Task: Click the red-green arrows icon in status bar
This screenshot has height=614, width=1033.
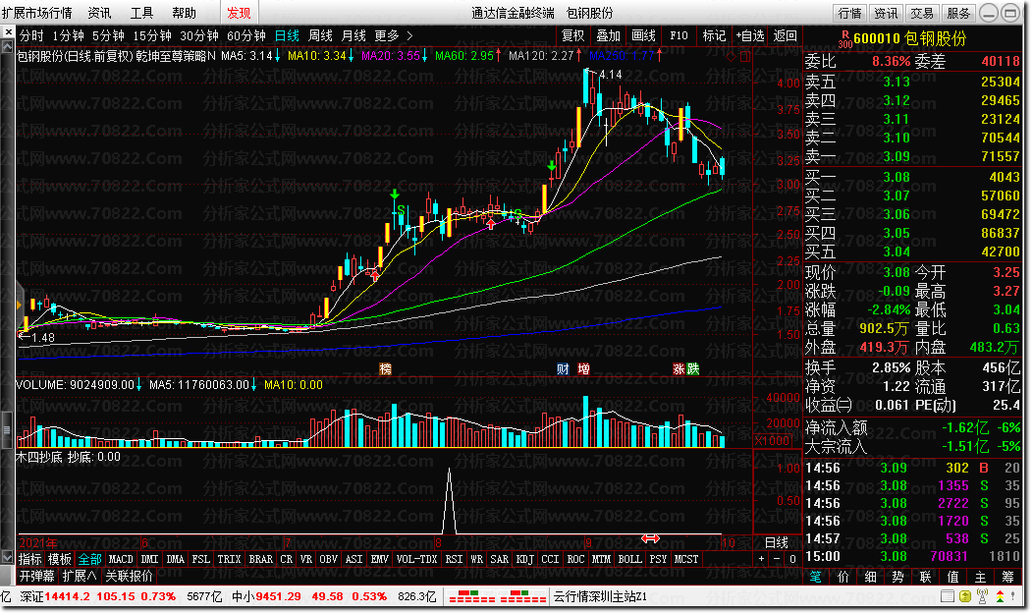Action: [x=1000, y=596]
